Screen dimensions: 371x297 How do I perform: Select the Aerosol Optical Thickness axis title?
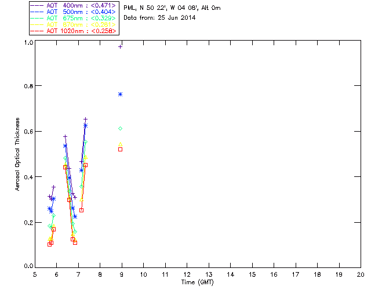tap(18, 154)
